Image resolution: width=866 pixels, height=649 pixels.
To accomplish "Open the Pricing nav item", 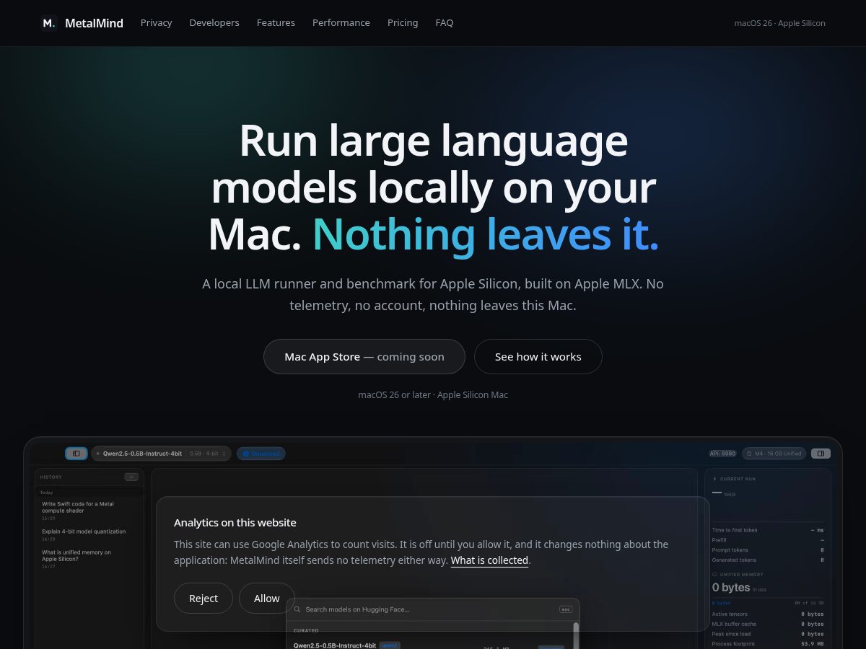I will [x=403, y=23].
